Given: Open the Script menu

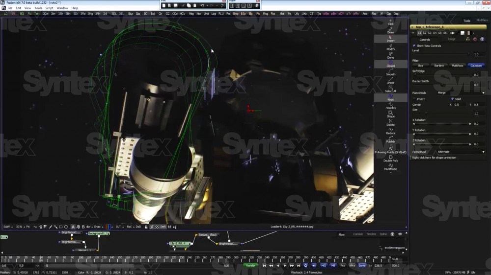Looking at the screenshot, I should tap(49, 8).
